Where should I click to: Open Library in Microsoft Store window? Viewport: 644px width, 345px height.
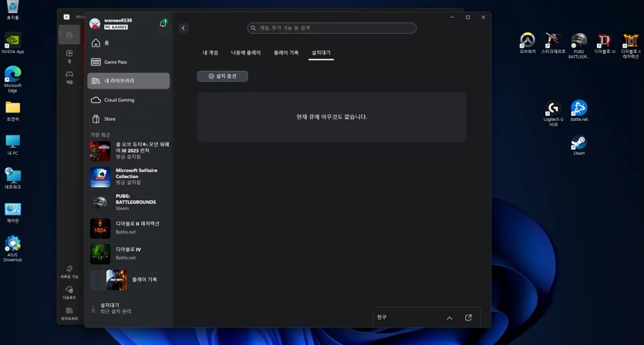(x=69, y=313)
